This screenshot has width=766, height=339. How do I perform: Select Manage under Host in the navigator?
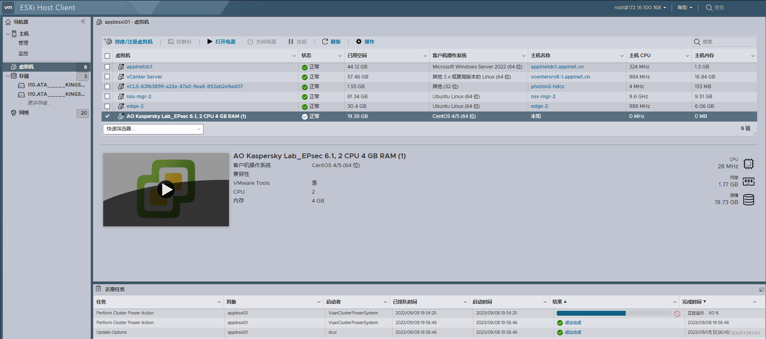(x=23, y=43)
